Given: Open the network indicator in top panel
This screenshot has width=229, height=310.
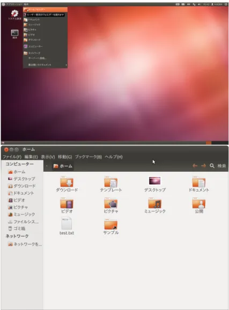Looking at the screenshot, I should pyautogui.click(x=194, y=4).
